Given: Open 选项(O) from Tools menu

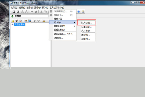Looking at the screenshot, I should coord(63,38).
